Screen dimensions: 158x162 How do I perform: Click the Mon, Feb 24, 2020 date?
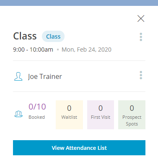86,50
